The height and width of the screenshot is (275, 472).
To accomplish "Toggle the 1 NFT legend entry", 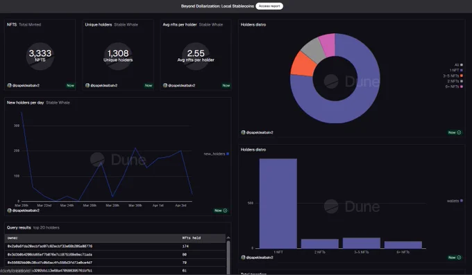I will click(x=456, y=70).
